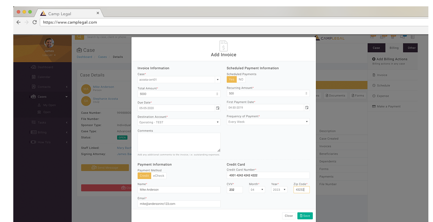Viewport: 433px width, 222px height.
Task: Open the Frequency of Payment dropdown
Action: 306,121
